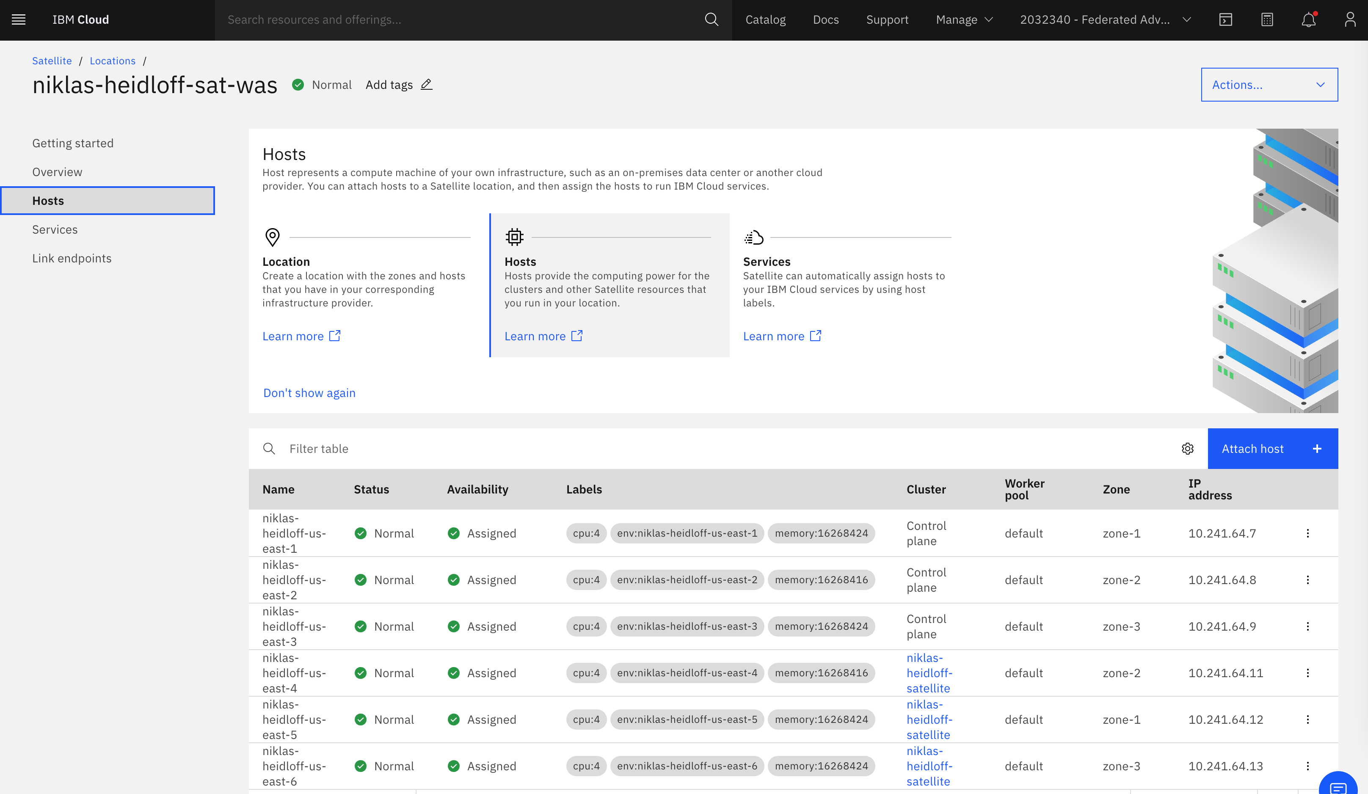Open the cost estimator calculator icon
Viewport: 1368px width, 794px height.
1267,19
